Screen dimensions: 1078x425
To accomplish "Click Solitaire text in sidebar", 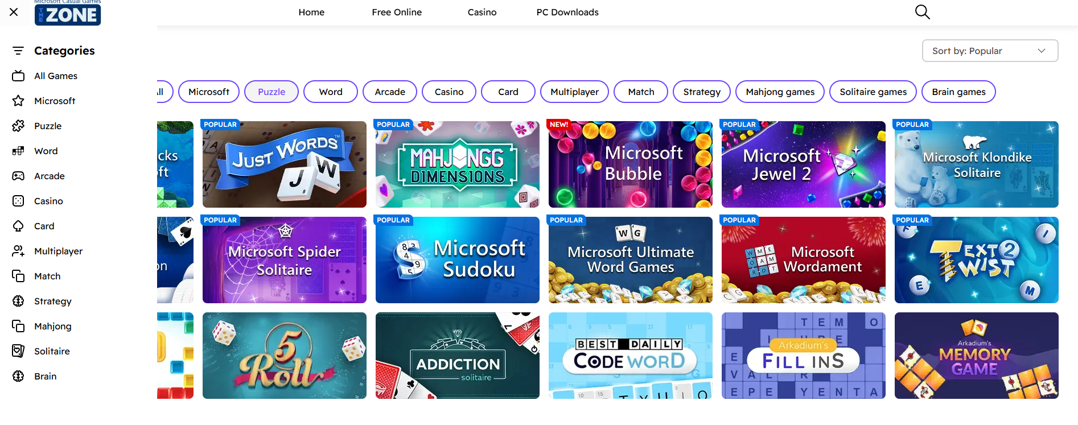I will pyautogui.click(x=52, y=351).
